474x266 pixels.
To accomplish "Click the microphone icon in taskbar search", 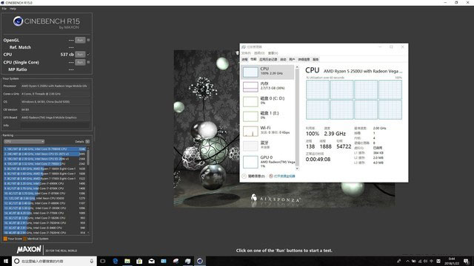I will (92, 261).
